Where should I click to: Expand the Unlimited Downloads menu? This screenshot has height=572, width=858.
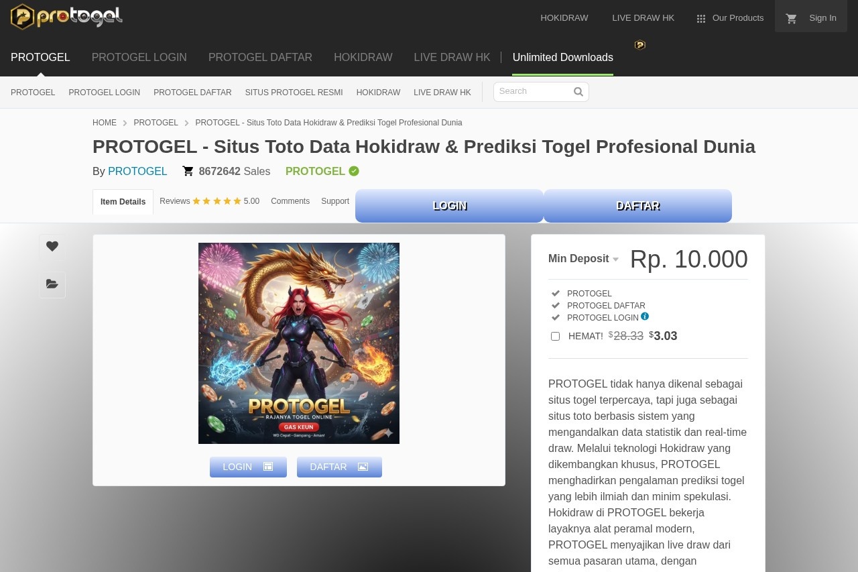click(x=562, y=58)
